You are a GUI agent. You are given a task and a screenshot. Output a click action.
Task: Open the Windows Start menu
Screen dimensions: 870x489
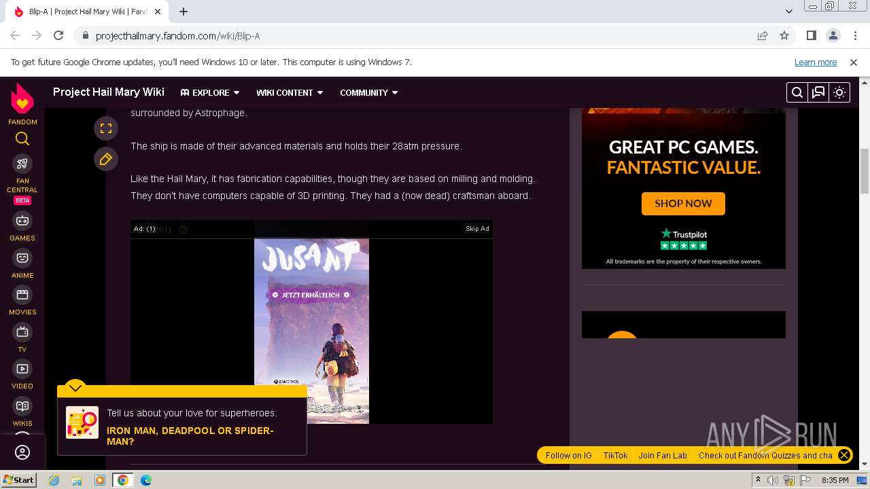(x=19, y=479)
